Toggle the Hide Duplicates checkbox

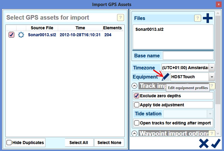click(x=9, y=143)
